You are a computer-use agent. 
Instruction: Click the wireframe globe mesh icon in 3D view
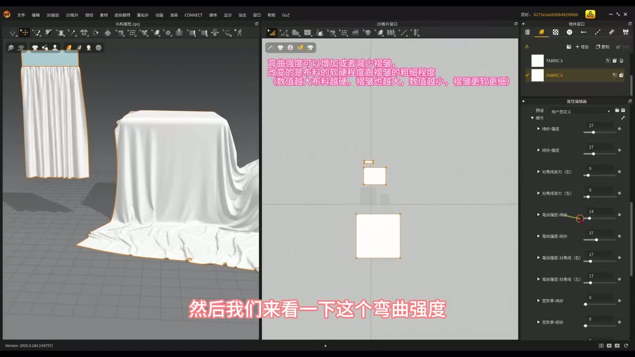pyautogui.click(x=99, y=48)
